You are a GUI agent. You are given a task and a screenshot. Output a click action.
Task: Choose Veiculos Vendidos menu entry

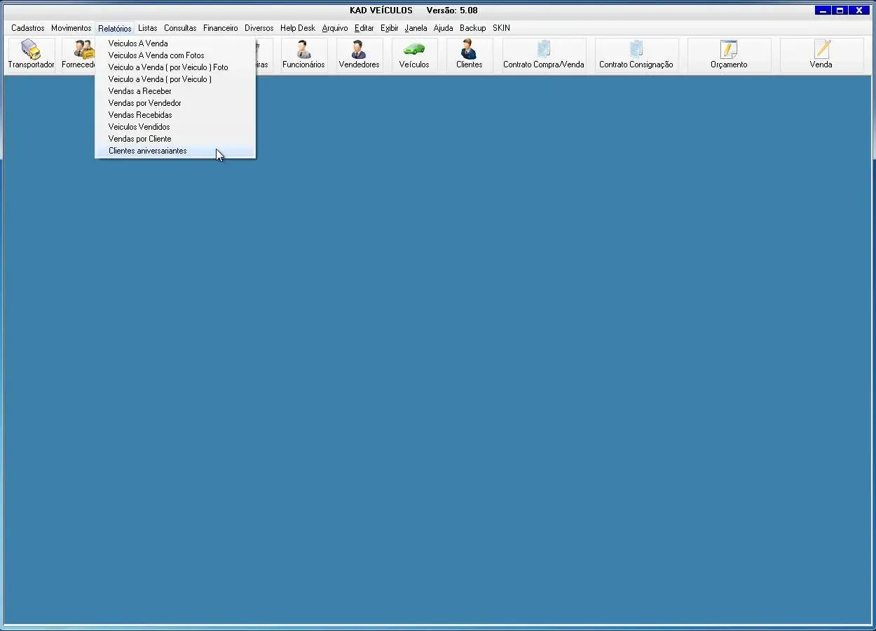point(139,127)
